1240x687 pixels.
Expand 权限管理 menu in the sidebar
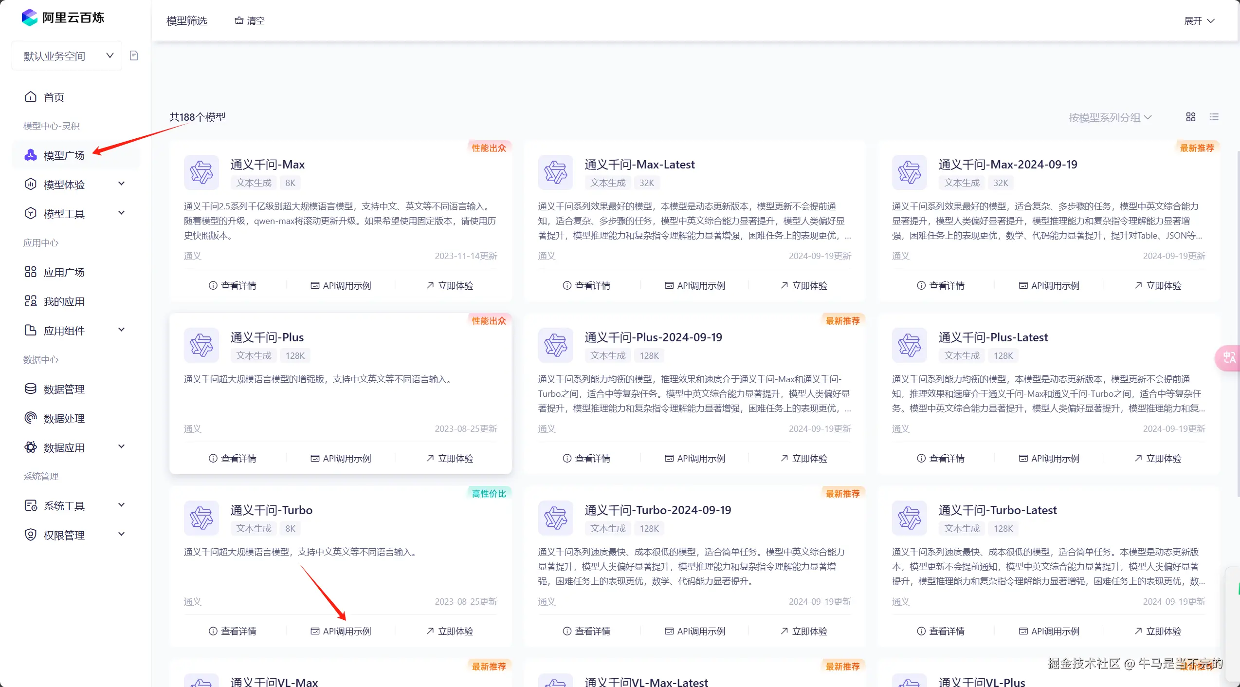(121, 535)
